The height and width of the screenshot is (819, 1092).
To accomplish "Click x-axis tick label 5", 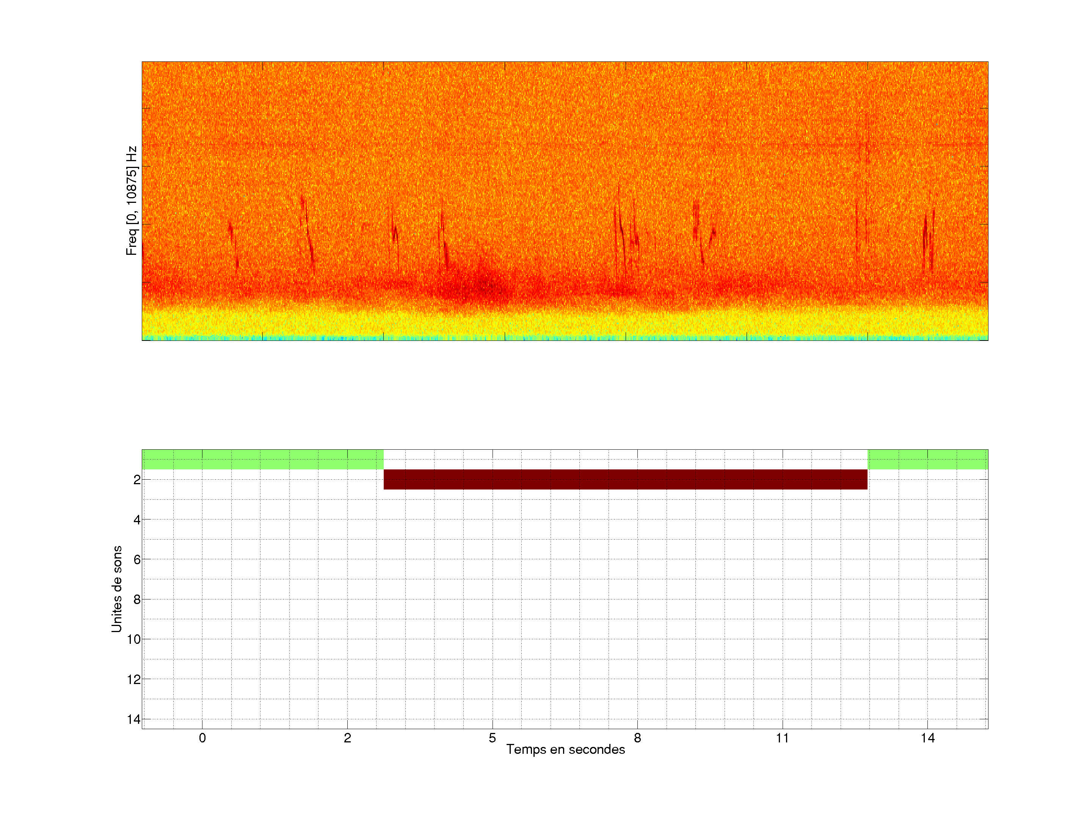I will (x=492, y=738).
